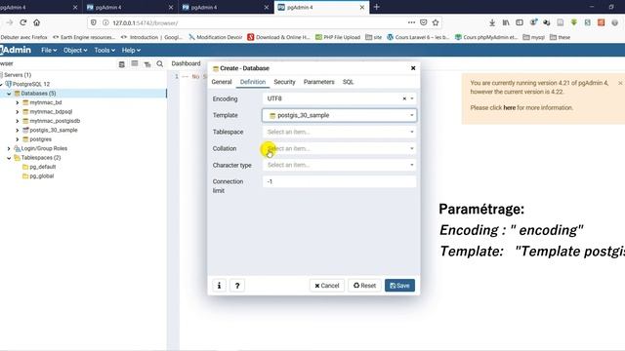Open the pgAdmin Help menu
Viewport: 625px width, 351px height.
[x=131, y=50]
